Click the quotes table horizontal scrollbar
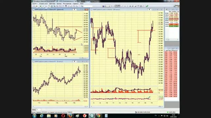The width and height of the screenshot is (211, 118). pos(172,39)
